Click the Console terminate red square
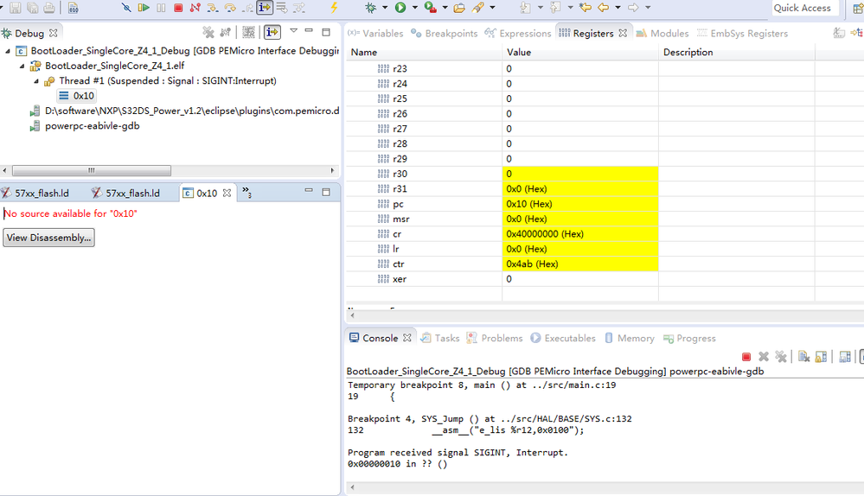 click(x=746, y=357)
